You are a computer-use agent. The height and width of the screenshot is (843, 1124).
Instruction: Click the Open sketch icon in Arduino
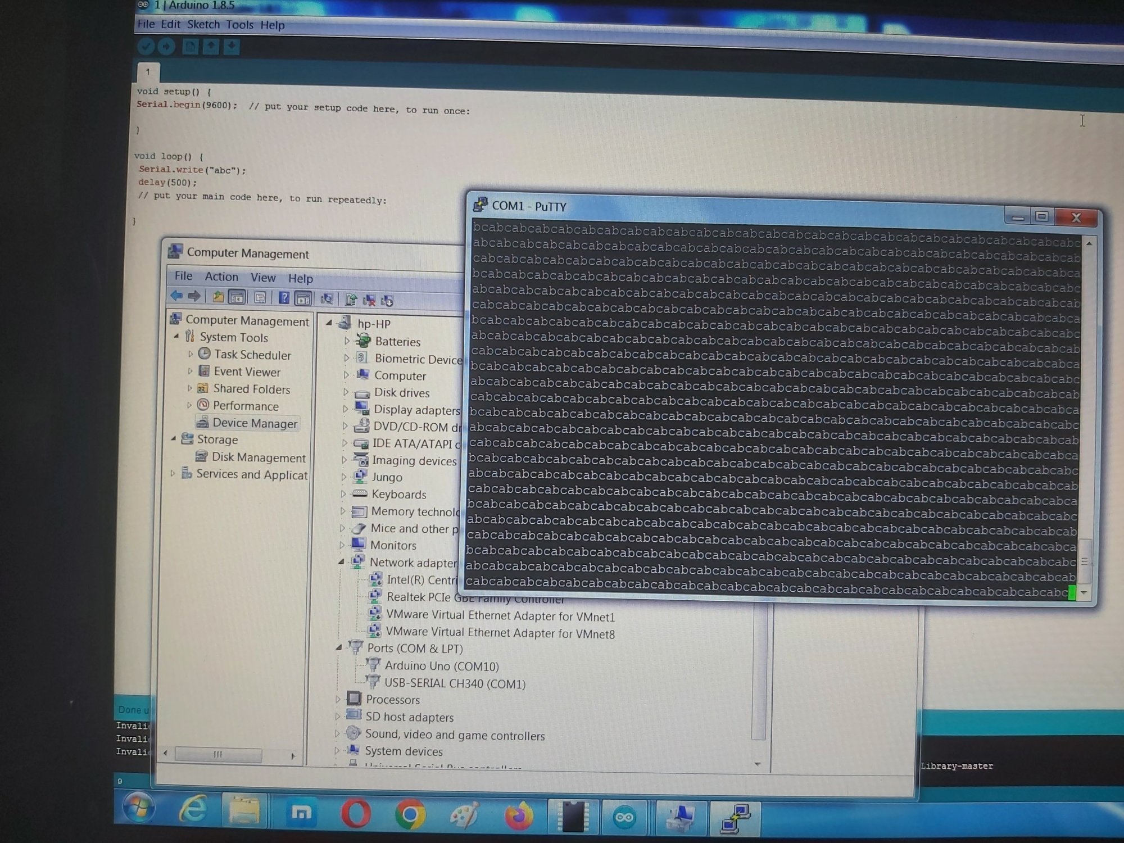[211, 47]
